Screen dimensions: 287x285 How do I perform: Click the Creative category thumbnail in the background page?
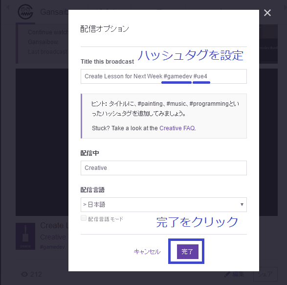pos(25,236)
